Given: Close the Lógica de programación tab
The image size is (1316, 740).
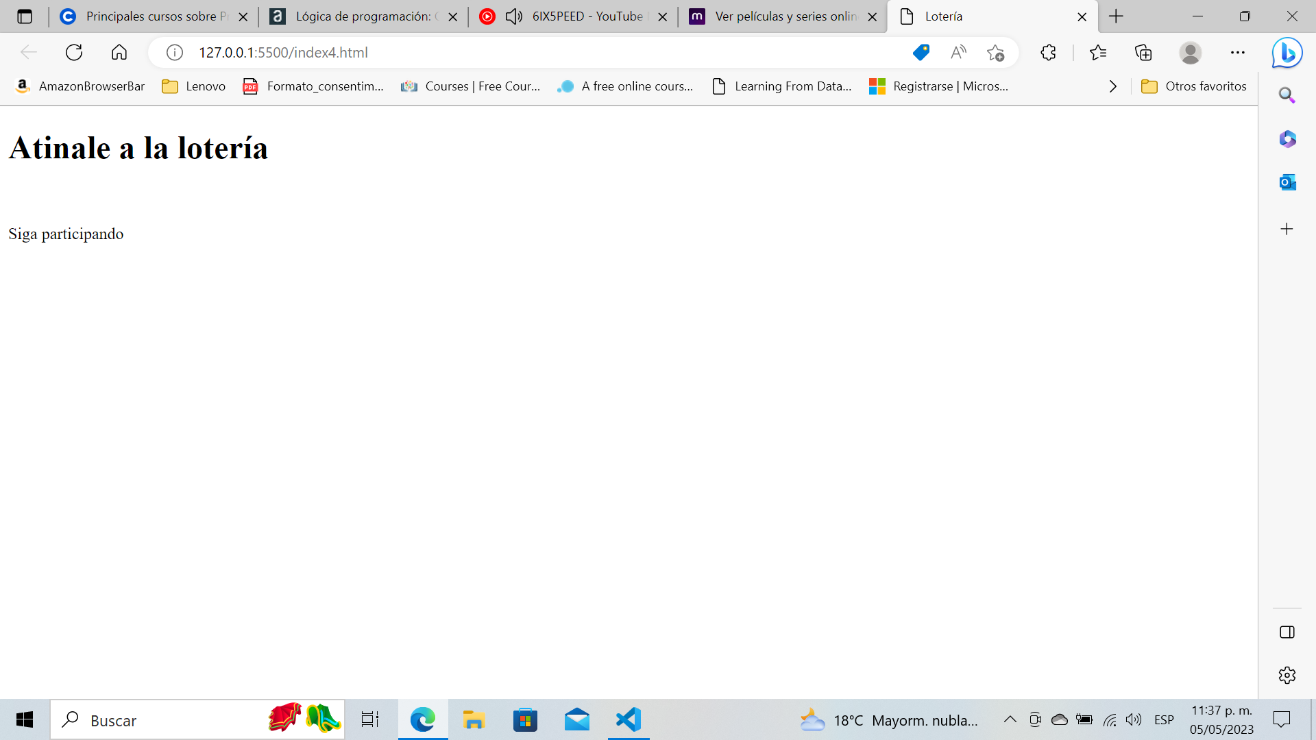Looking at the screenshot, I should click(x=453, y=17).
